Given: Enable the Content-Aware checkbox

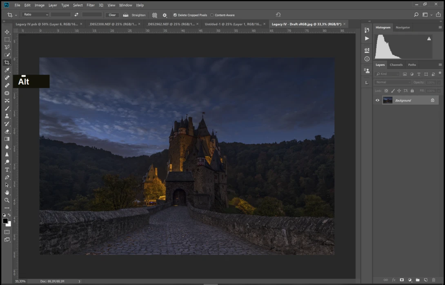Looking at the screenshot, I should (212, 15).
